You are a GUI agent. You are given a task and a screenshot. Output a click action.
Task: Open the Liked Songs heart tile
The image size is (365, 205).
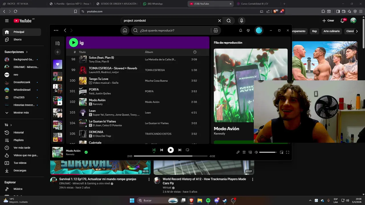point(58,64)
